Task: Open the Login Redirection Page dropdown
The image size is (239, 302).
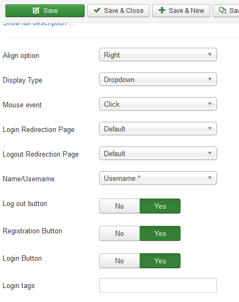Action: point(158,129)
